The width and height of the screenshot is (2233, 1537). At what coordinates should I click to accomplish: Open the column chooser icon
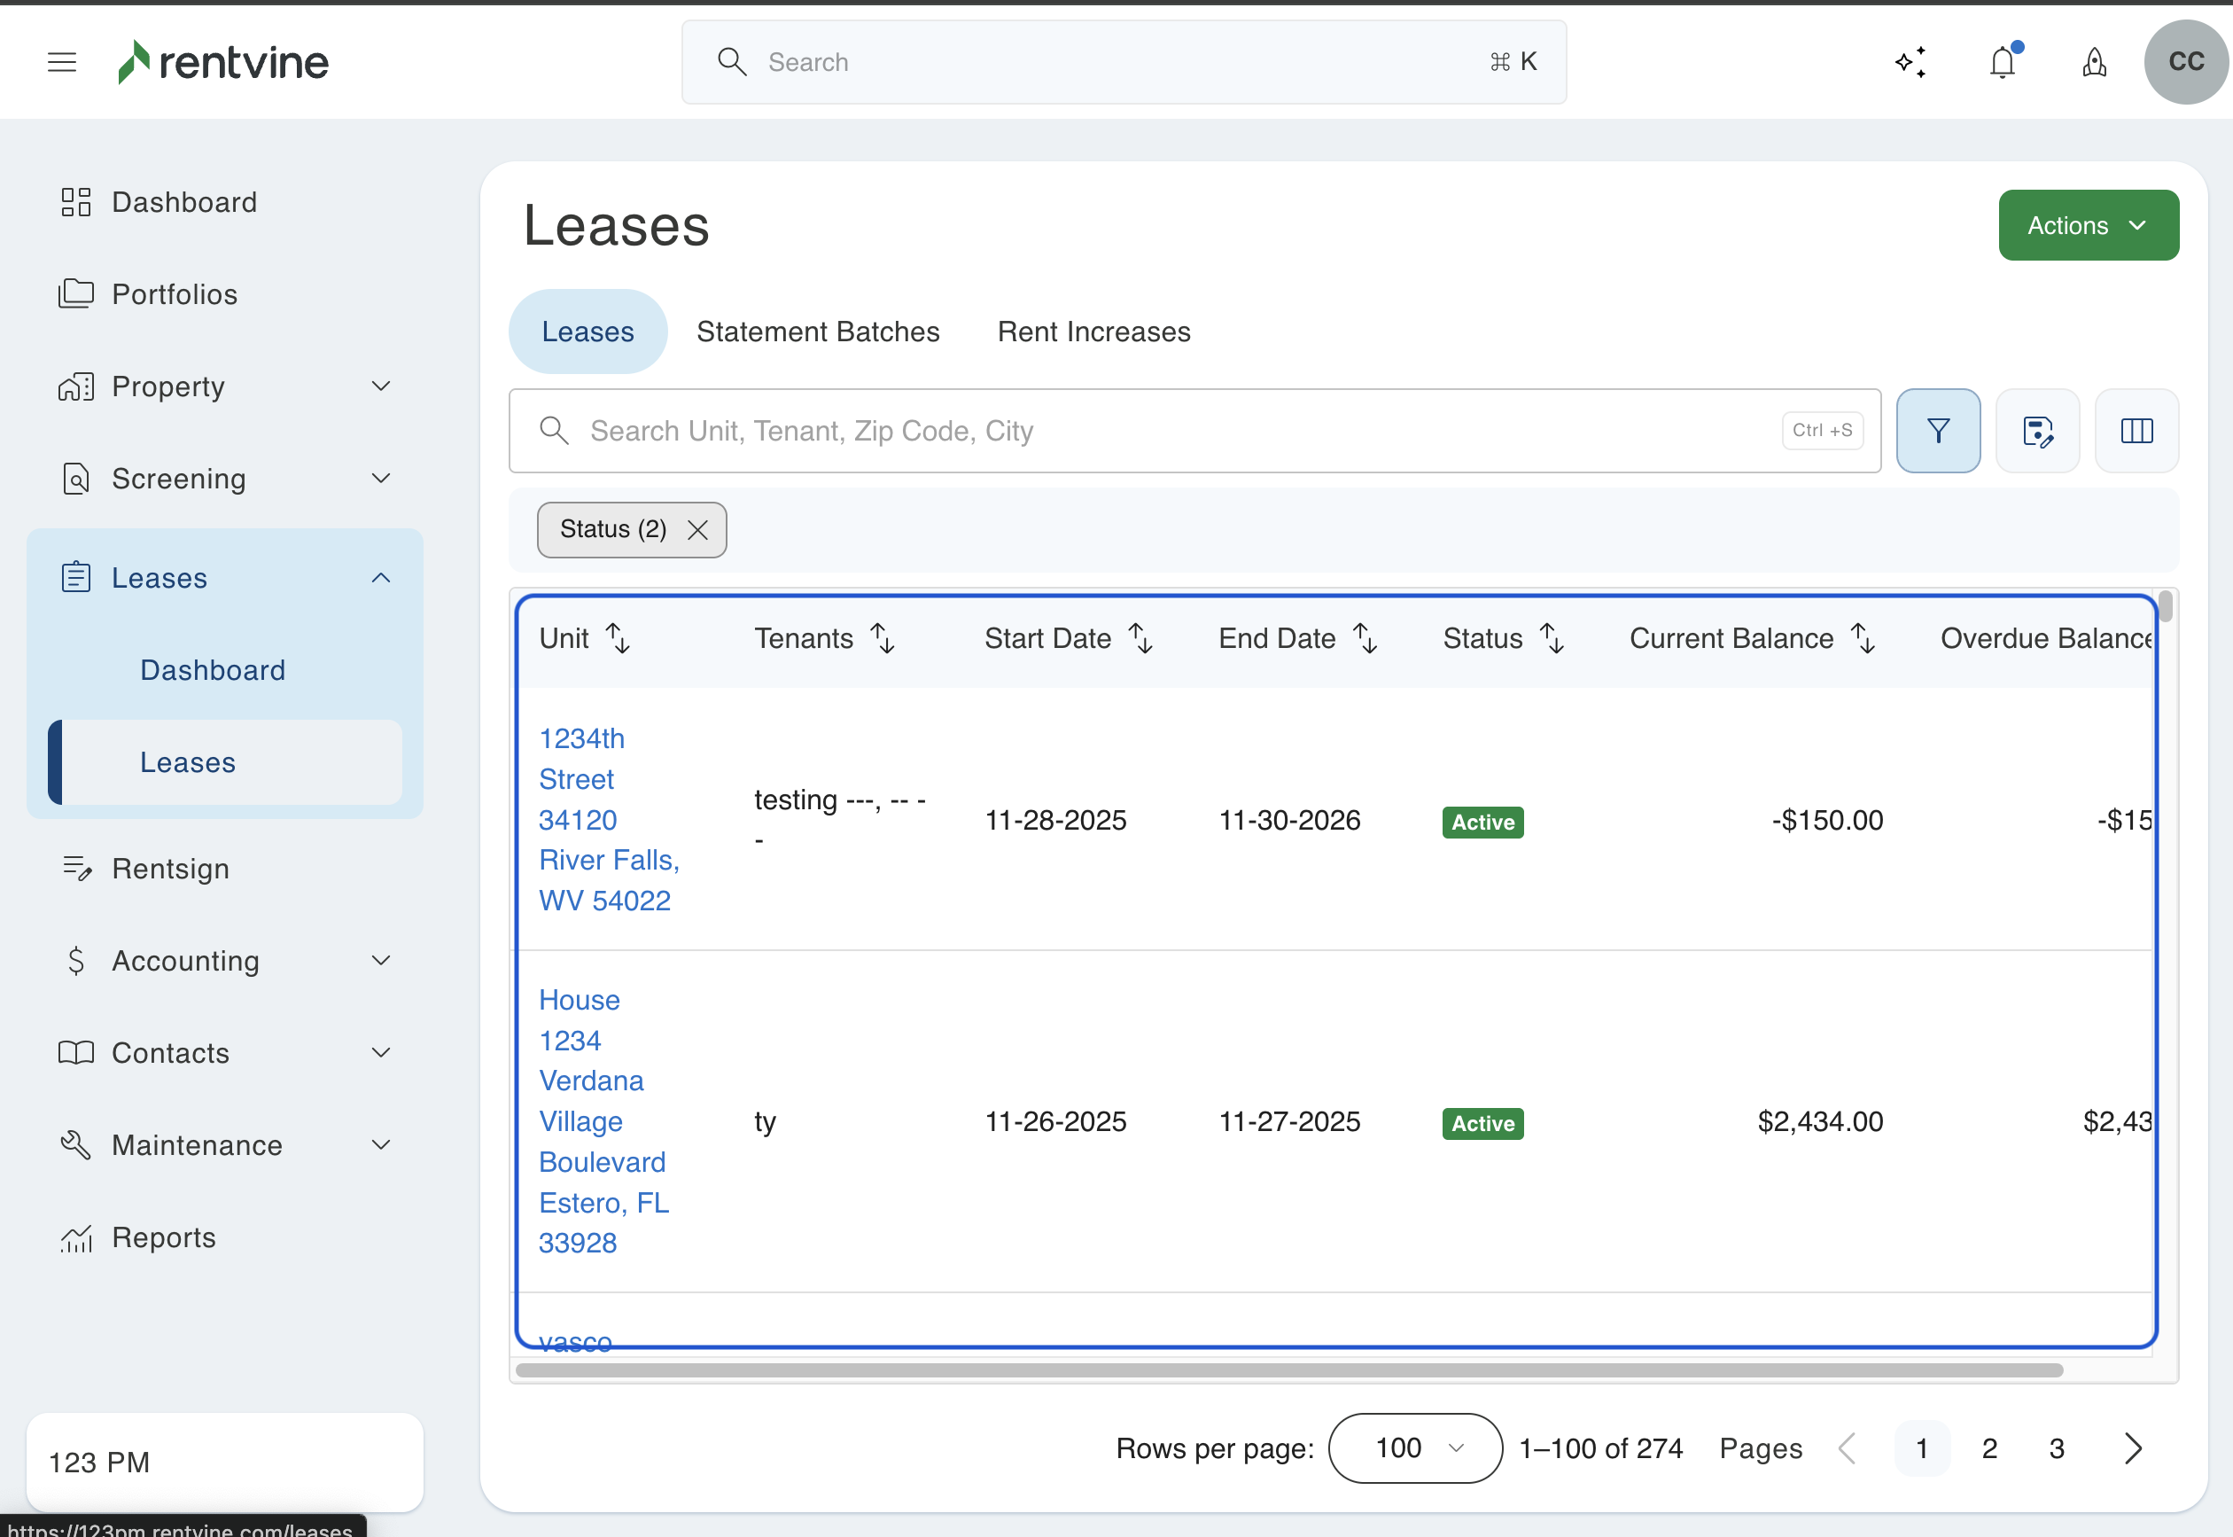tap(2136, 431)
